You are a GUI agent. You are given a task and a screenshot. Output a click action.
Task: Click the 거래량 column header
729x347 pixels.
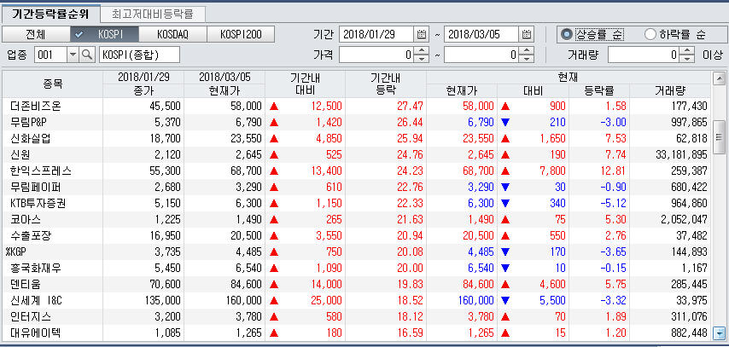[670, 90]
